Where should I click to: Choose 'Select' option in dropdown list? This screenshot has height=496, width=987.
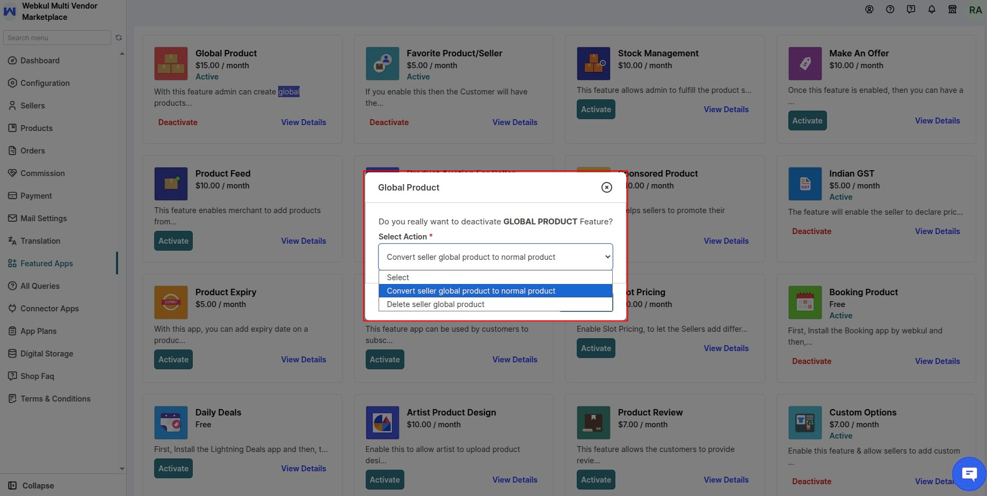pyautogui.click(x=495, y=278)
